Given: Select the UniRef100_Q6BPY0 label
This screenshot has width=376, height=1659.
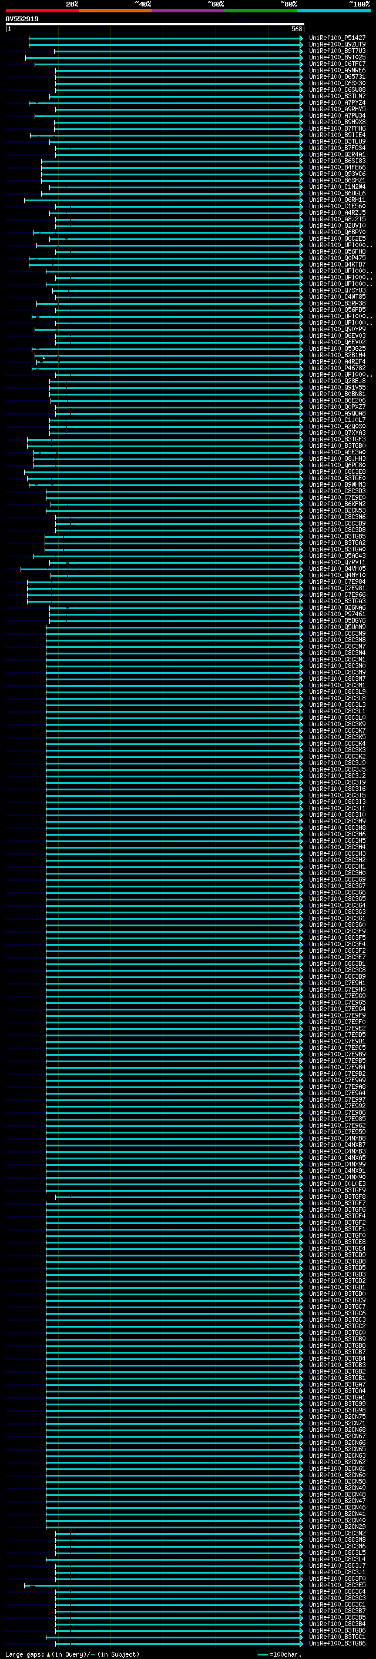Looking at the screenshot, I should click(337, 232).
